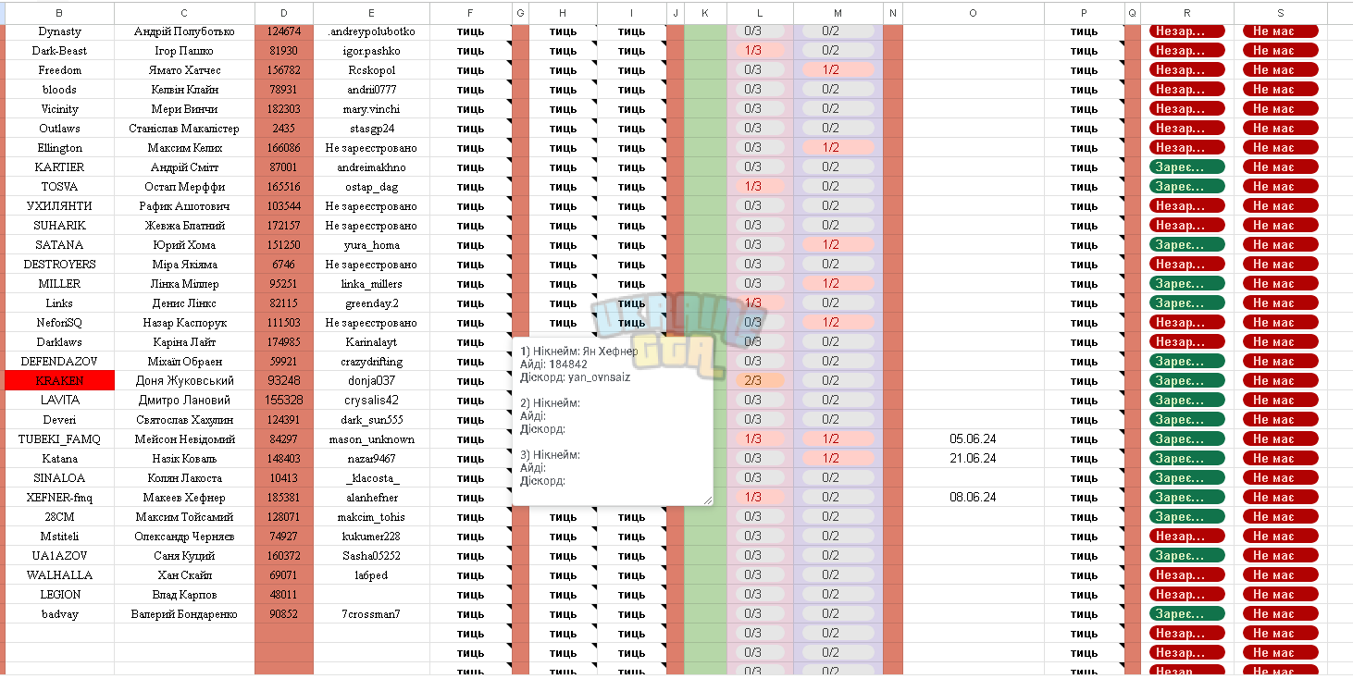Click the 'тиць' cell in column P of the Dynasty row

click(1085, 31)
